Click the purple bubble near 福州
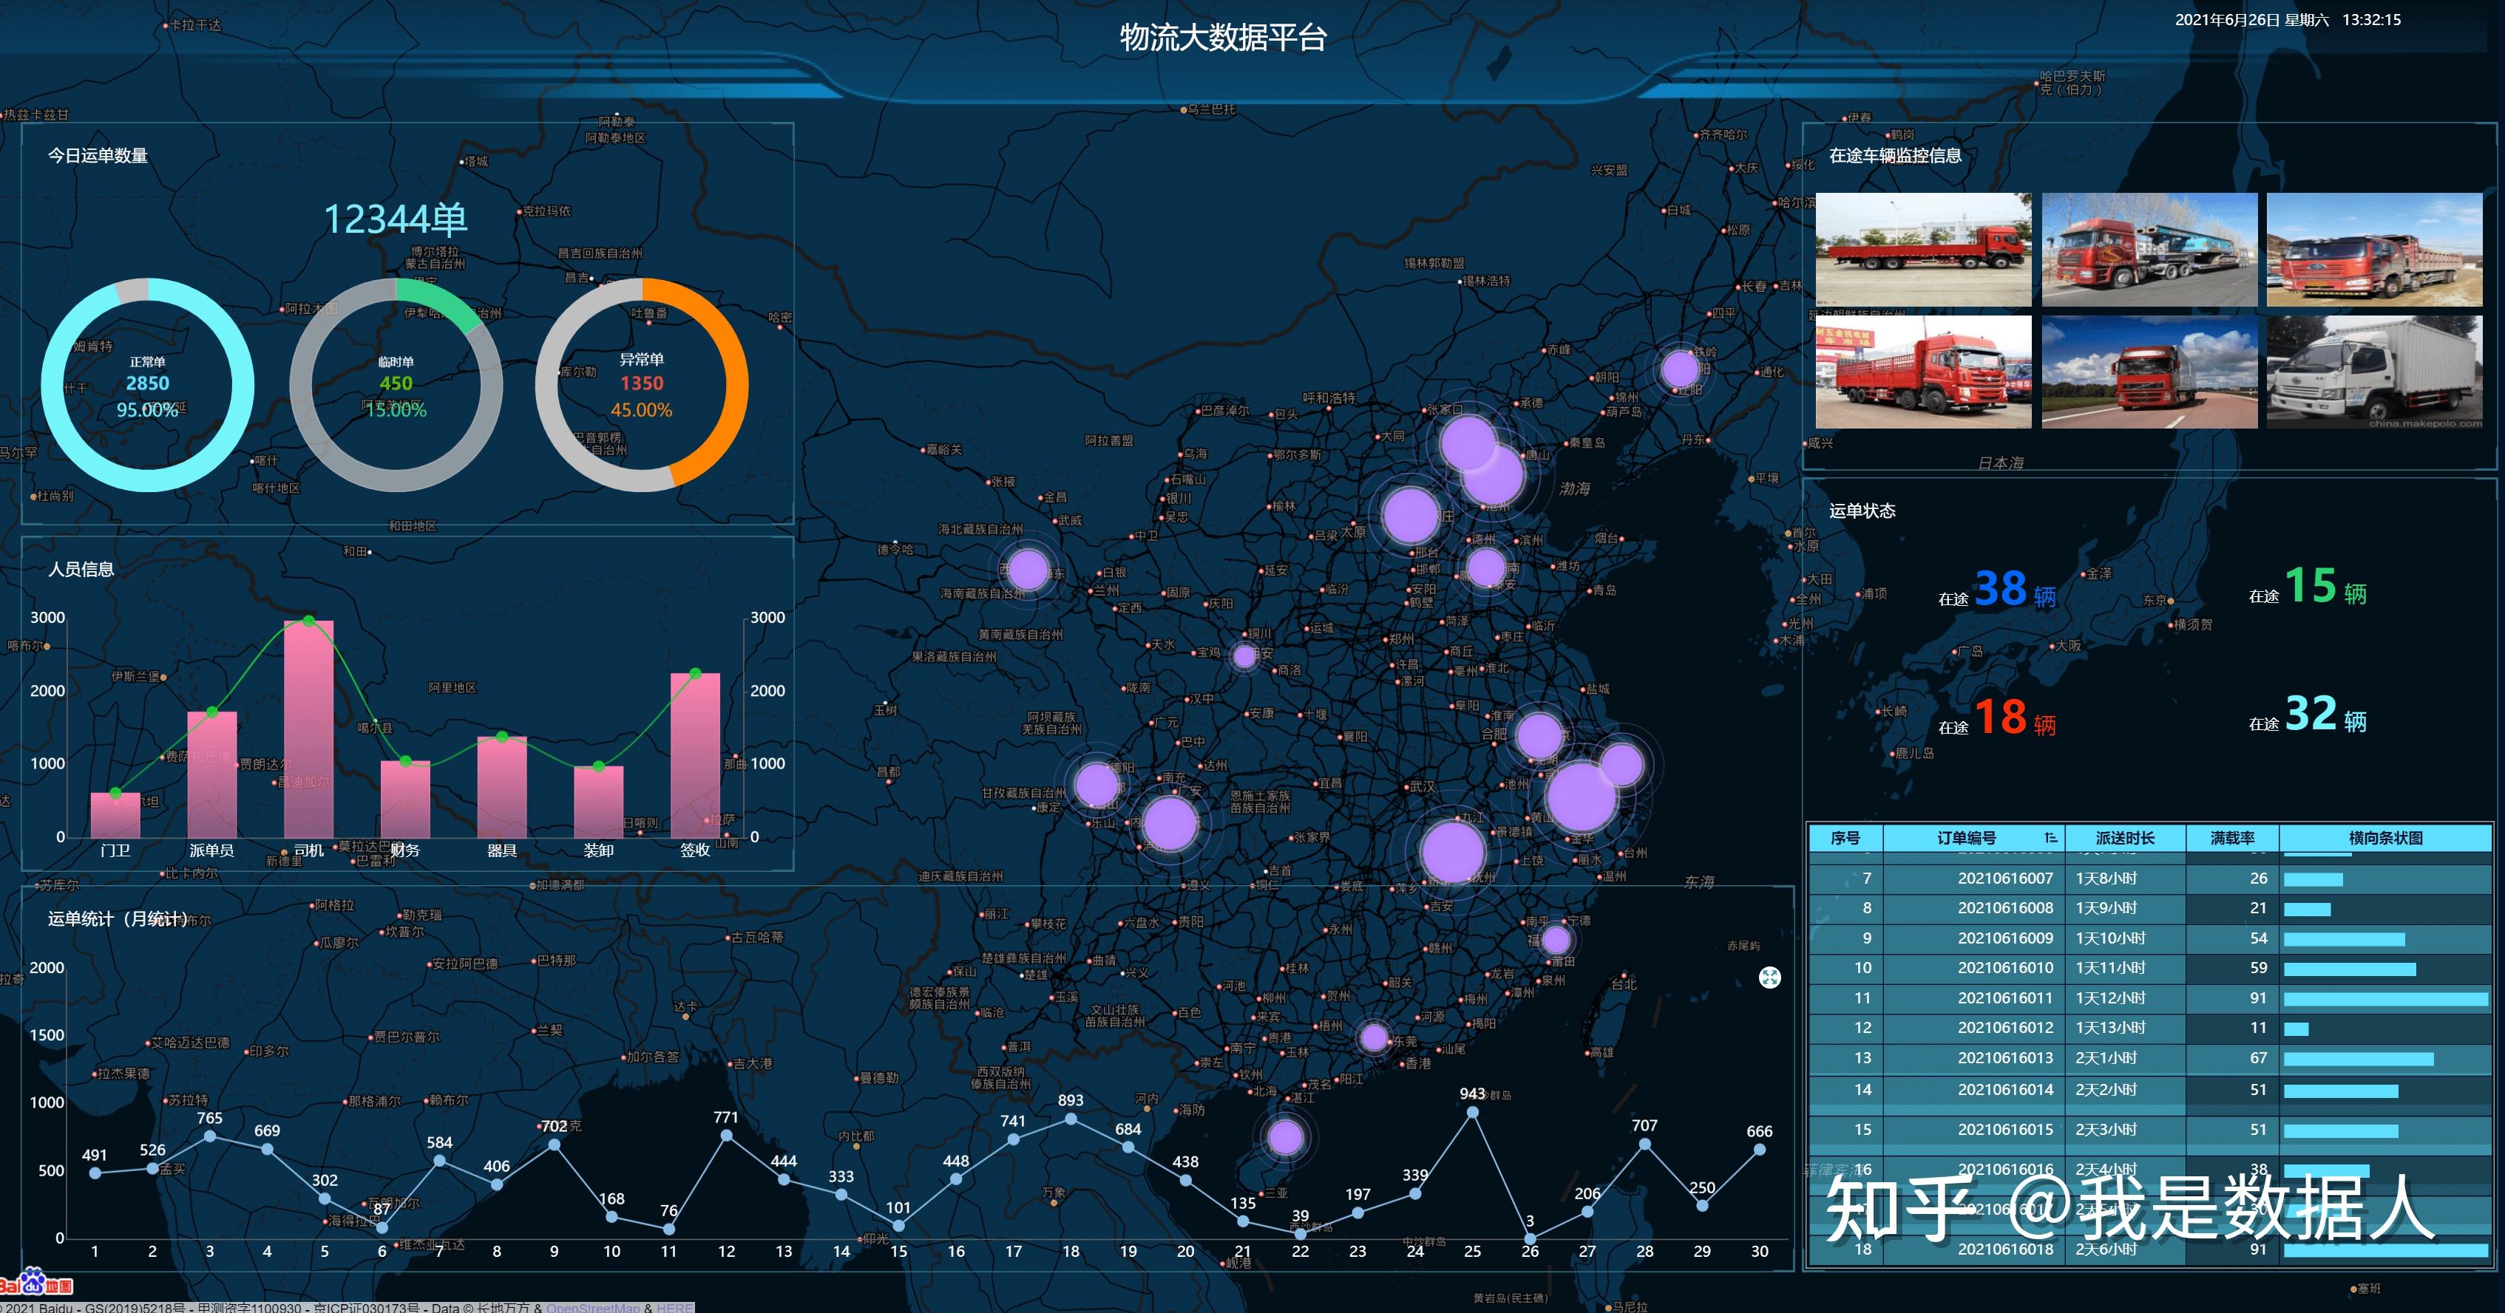Viewport: 2505px width, 1313px height. click(x=1556, y=939)
